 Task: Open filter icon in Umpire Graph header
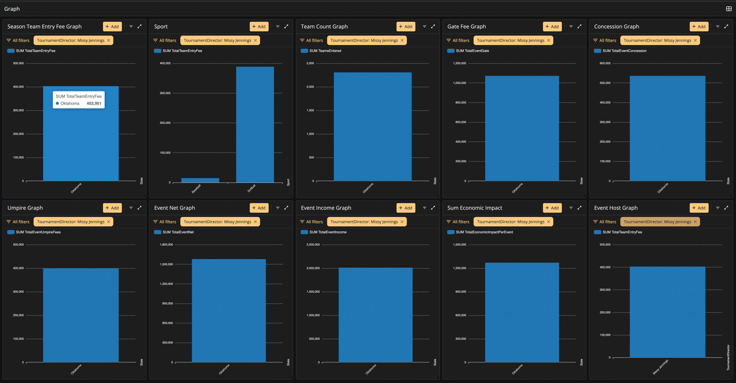tap(131, 208)
